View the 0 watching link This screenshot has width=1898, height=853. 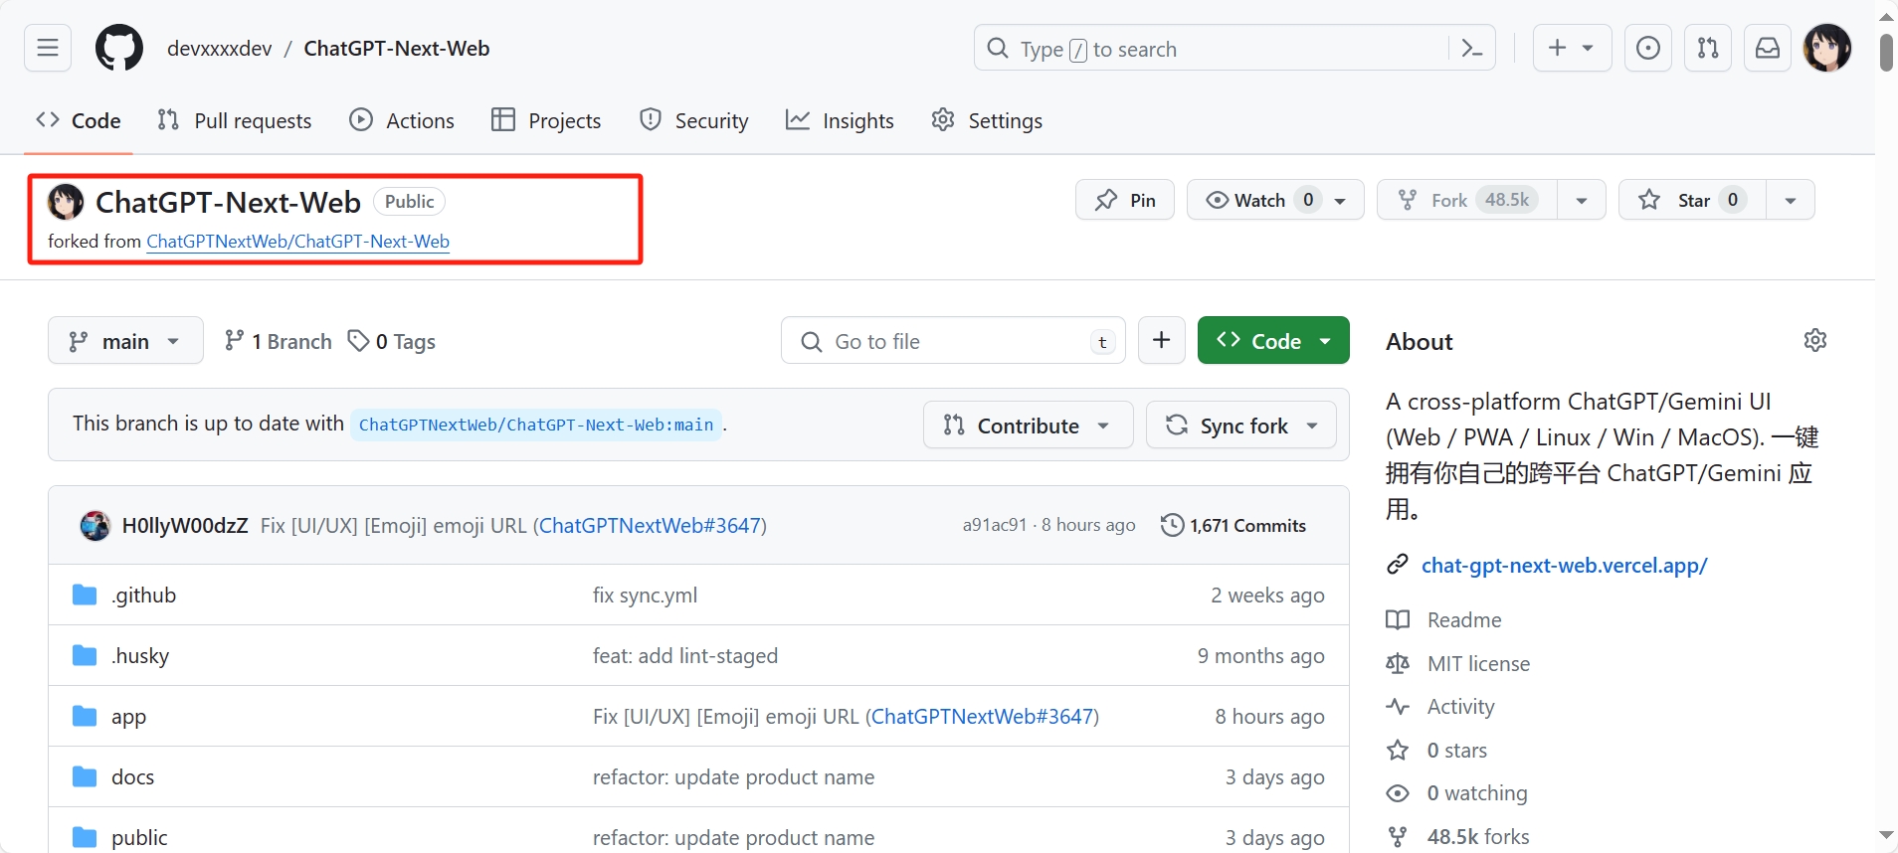[x=1477, y=792]
